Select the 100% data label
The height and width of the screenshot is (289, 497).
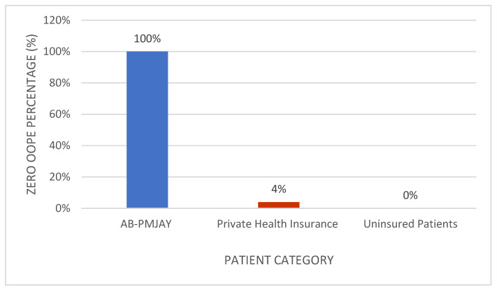tap(148, 39)
